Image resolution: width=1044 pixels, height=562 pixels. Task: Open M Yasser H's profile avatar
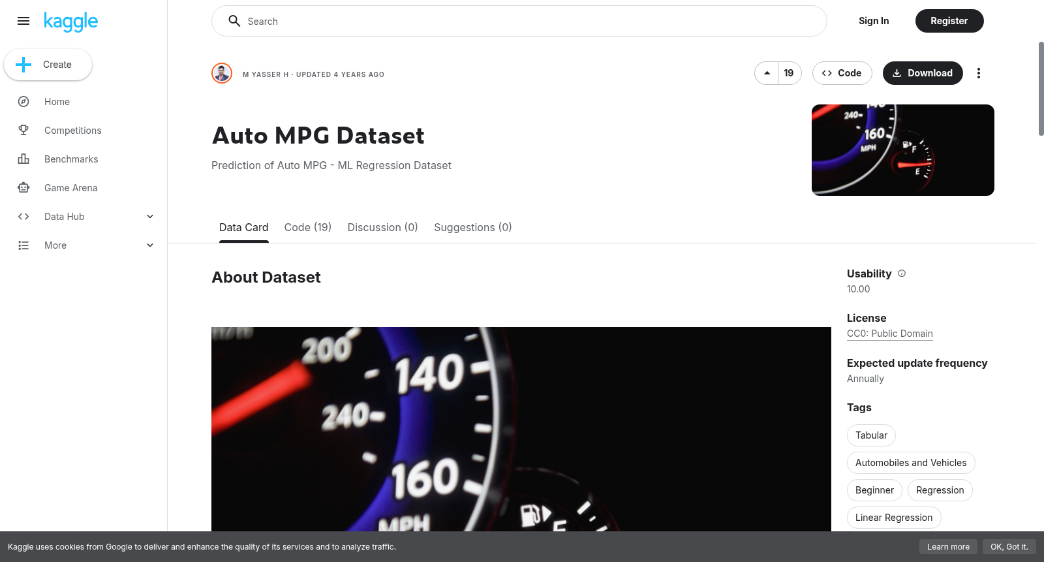(x=222, y=73)
